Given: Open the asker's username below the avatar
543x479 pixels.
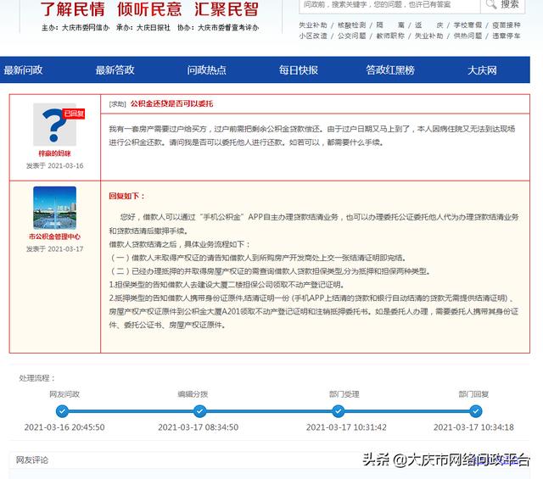Looking at the screenshot, I should pyautogui.click(x=54, y=153).
